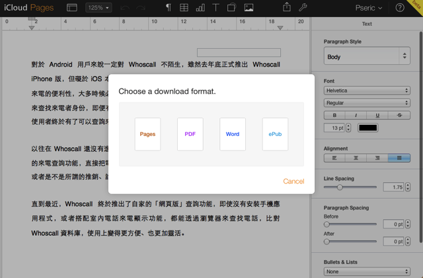Click the font size stepper arrows

click(x=348, y=128)
